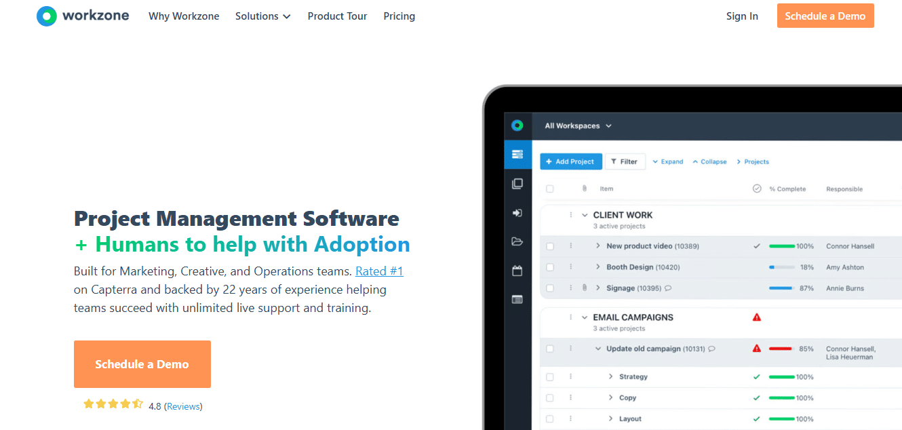Tick the checkbox for Layout
This screenshot has height=430, width=902.
[550, 419]
